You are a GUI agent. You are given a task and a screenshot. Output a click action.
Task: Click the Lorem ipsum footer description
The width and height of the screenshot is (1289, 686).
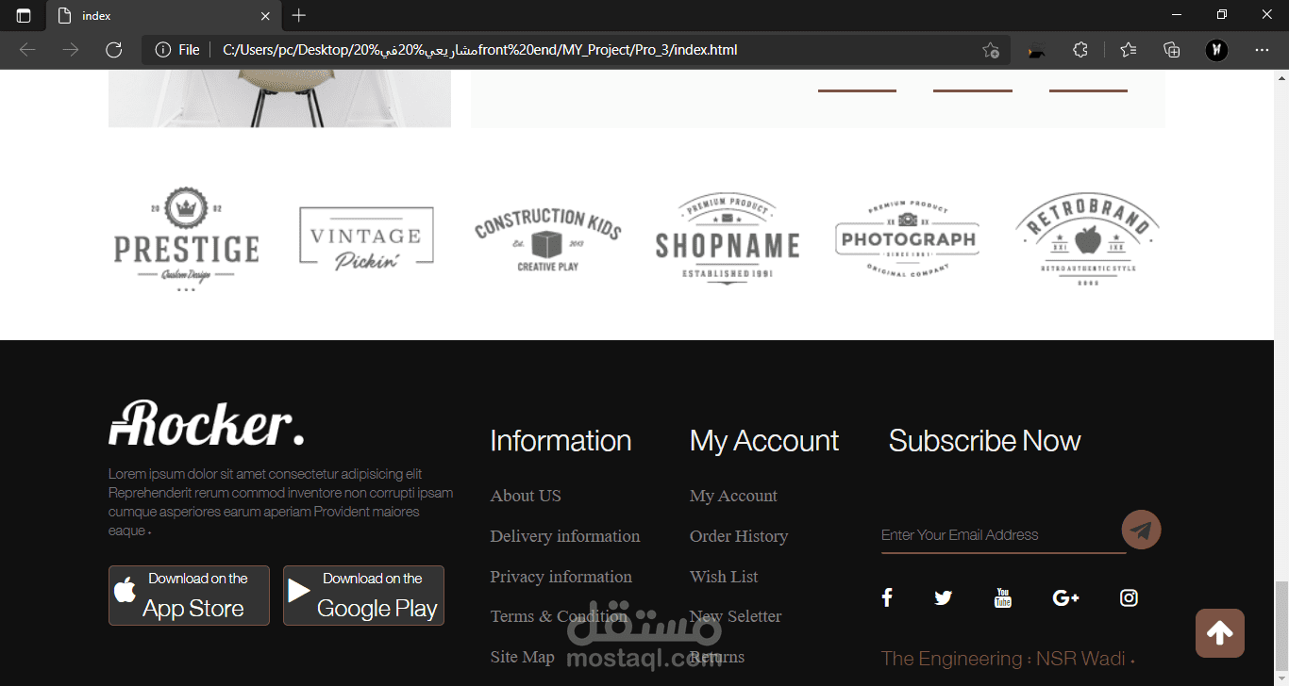click(x=280, y=502)
